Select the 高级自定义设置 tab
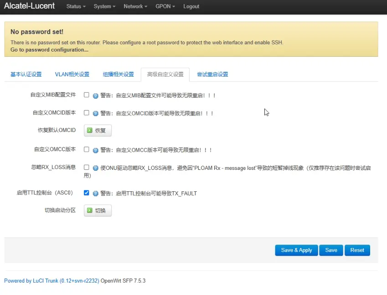Image resolution: width=387 pixels, height=295 pixels. [165, 74]
